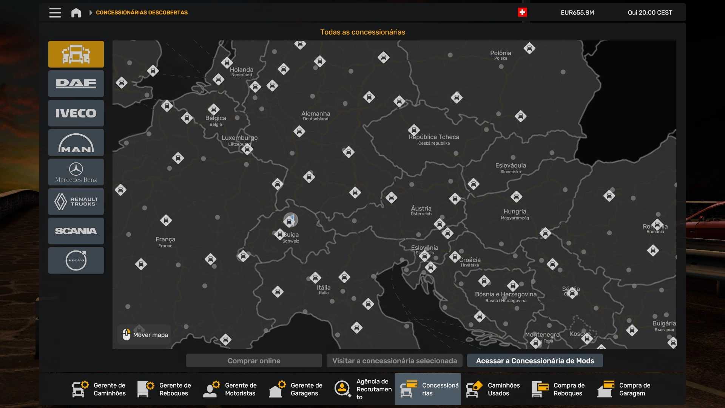Open Caminhões Usados tab
This screenshot has width=725, height=408.
(493, 389)
